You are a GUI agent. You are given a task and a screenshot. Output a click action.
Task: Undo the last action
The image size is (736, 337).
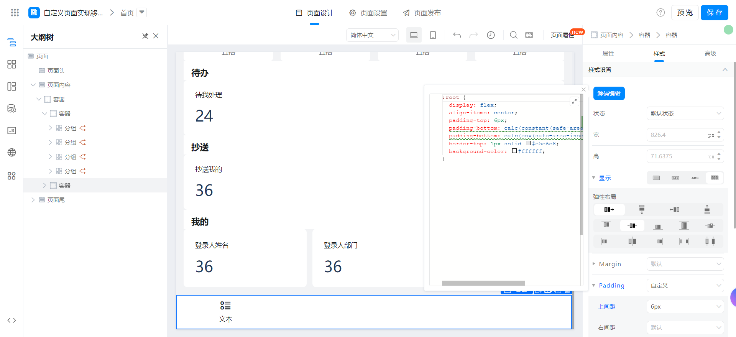[x=457, y=35]
